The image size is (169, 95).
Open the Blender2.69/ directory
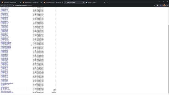(4, 66)
